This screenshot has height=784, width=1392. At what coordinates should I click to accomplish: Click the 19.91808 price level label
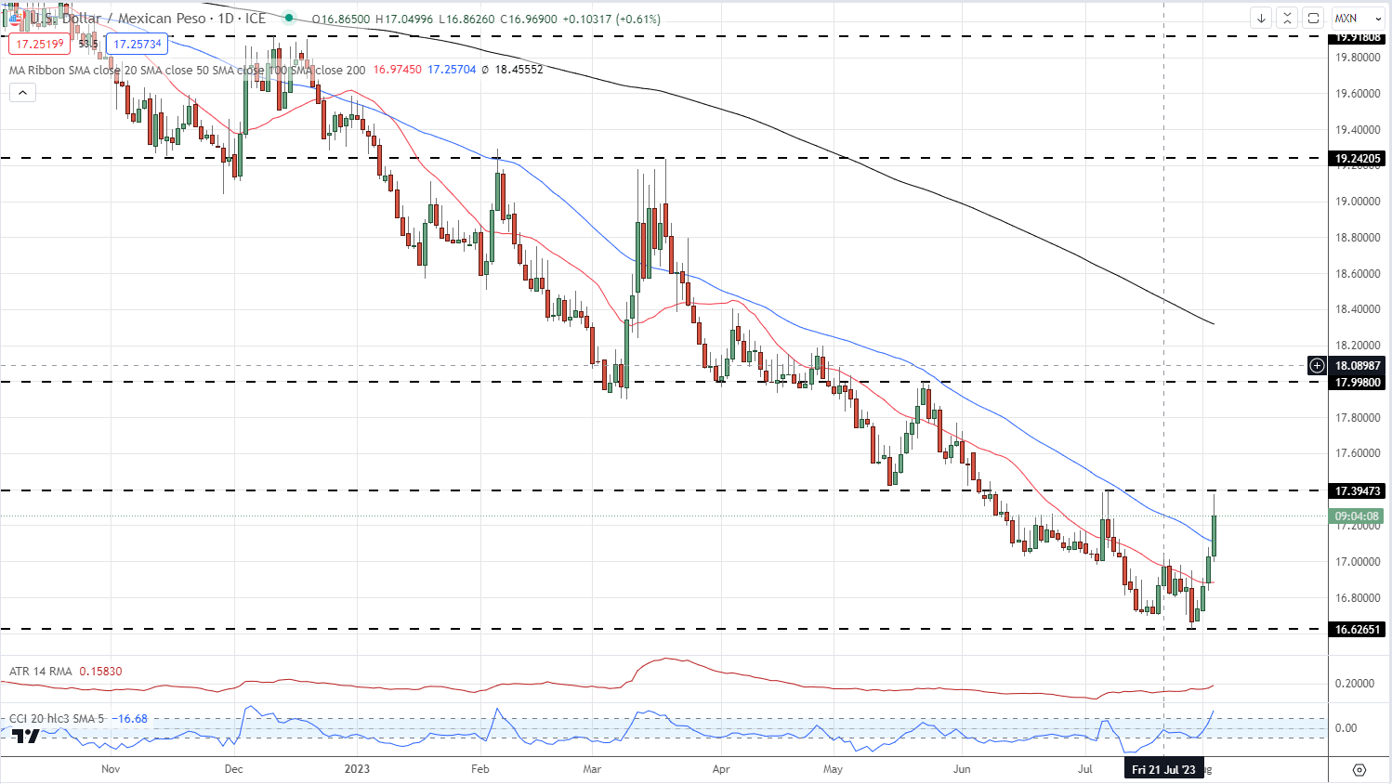tap(1358, 37)
